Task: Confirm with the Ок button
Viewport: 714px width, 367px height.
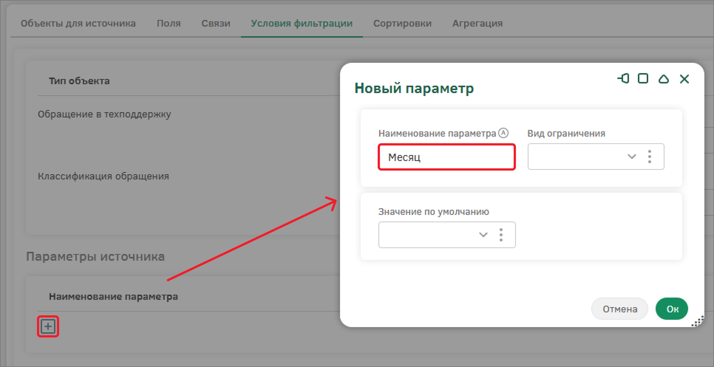Action: [672, 309]
